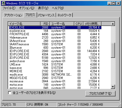Click PID 2940 cell
The image size is (122, 108).
tap(45, 78)
